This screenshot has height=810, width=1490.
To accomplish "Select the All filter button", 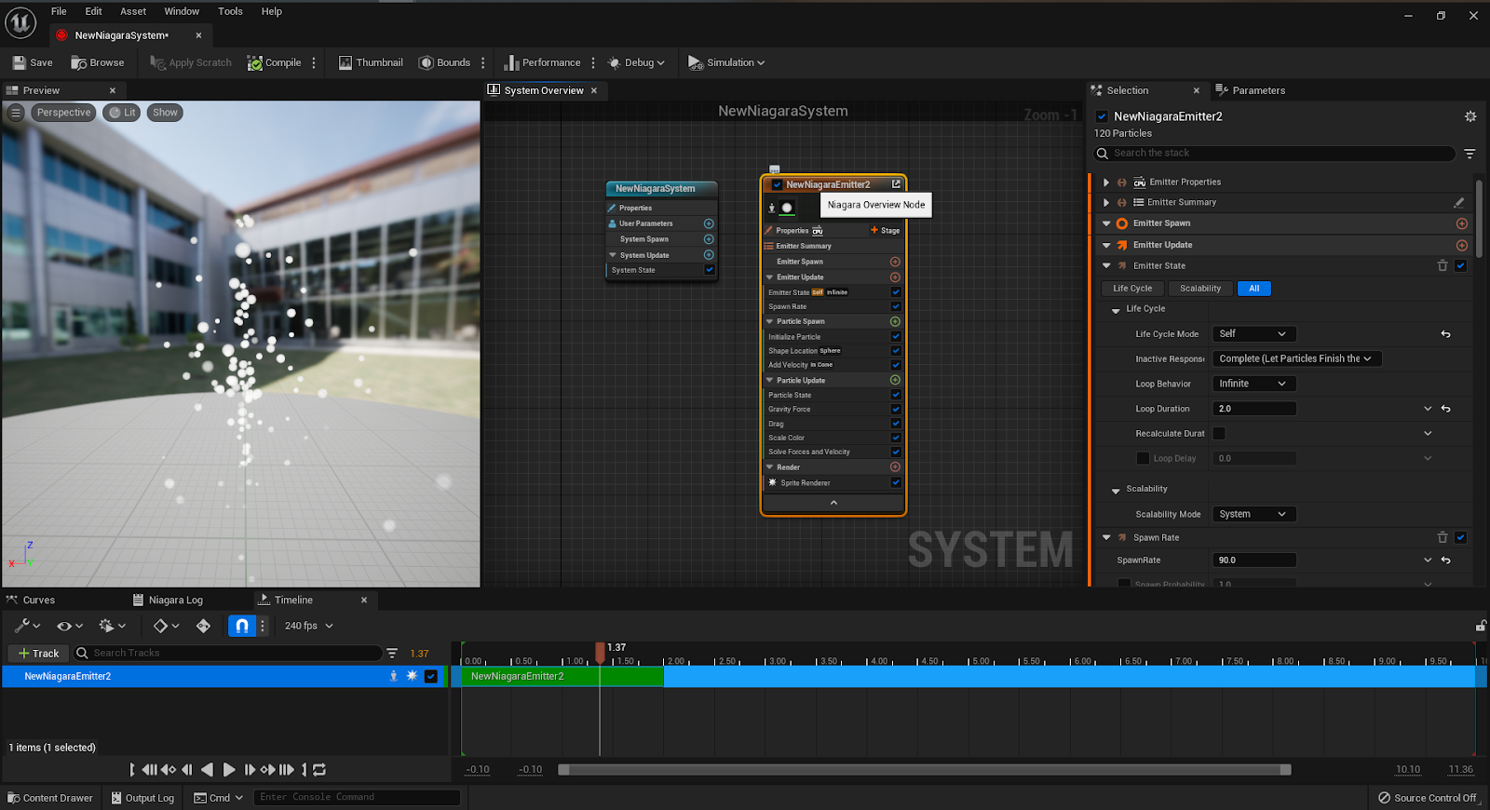I will click(1254, 289).
